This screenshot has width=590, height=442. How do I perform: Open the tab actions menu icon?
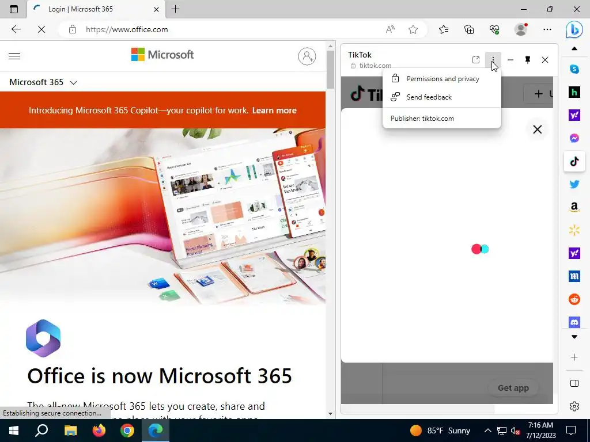click(14, 9)
